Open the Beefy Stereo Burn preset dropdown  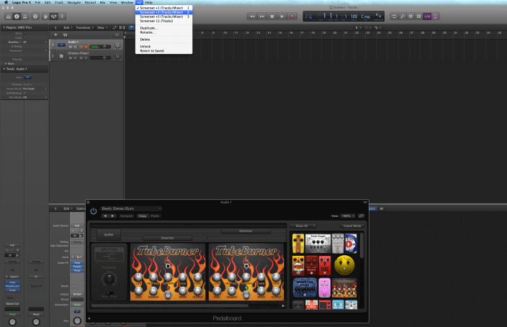pos(131,208)
